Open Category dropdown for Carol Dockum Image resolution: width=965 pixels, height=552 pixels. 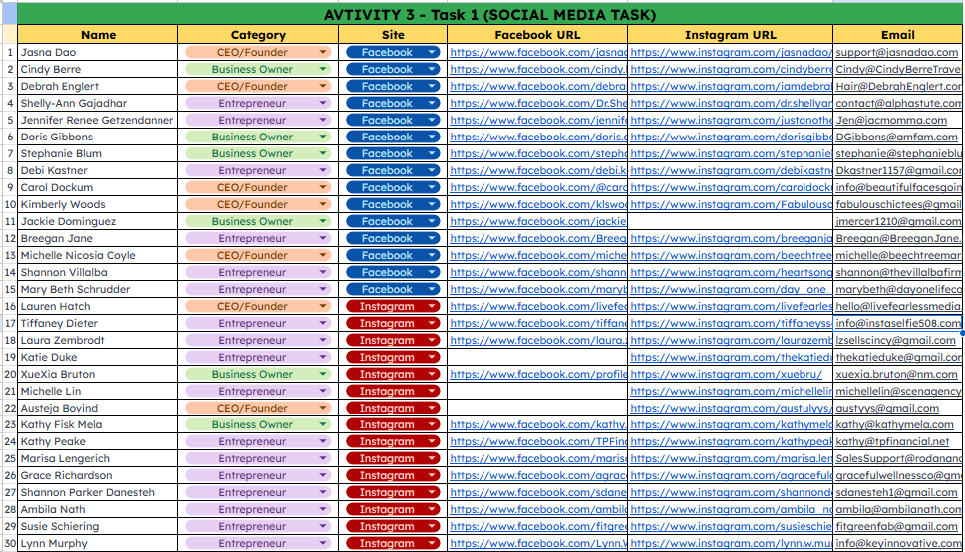(x=322, y=187)
